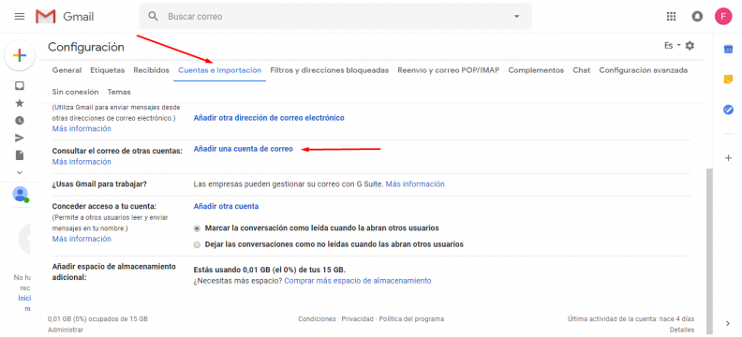Open the Inbox icon in sidebar
The width and height of the screenshot is (742, 337).
(20, 85)
